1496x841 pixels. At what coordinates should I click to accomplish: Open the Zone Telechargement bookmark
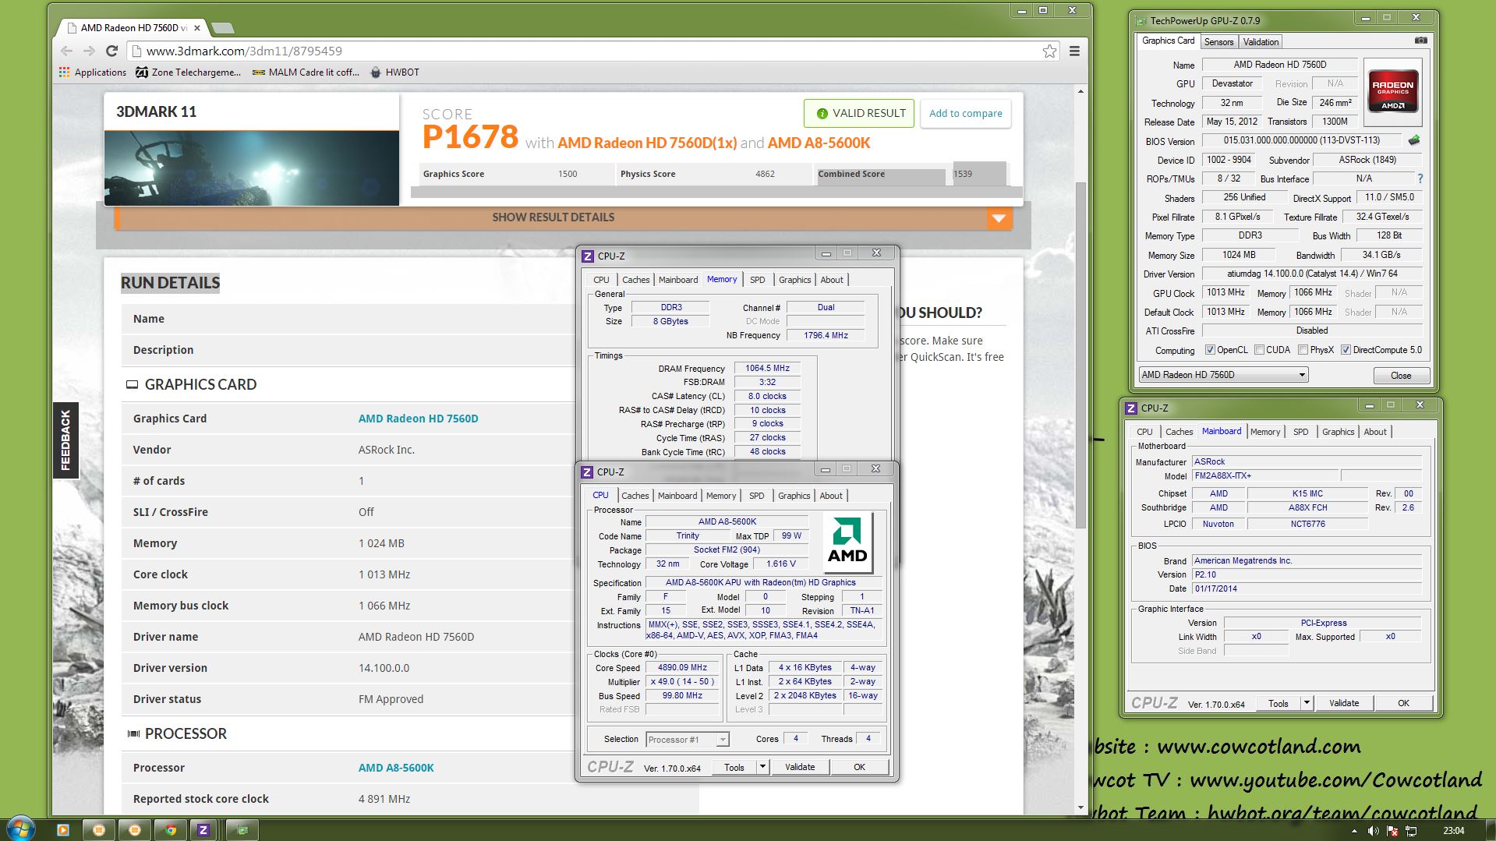[x=188, y=72]
